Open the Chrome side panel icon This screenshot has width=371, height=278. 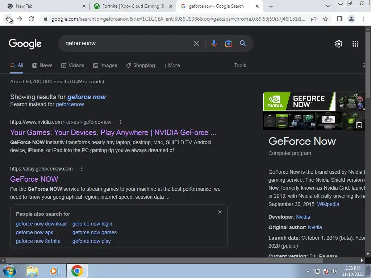[340, 19]
